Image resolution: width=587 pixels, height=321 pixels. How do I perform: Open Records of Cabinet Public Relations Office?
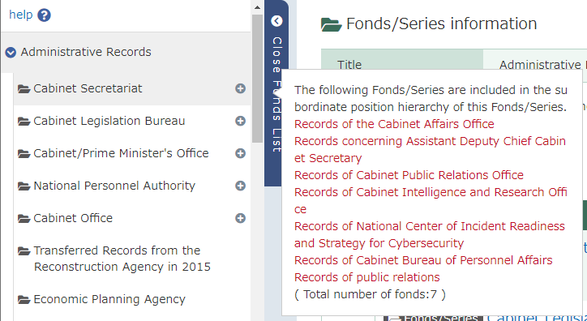point(409,175)
